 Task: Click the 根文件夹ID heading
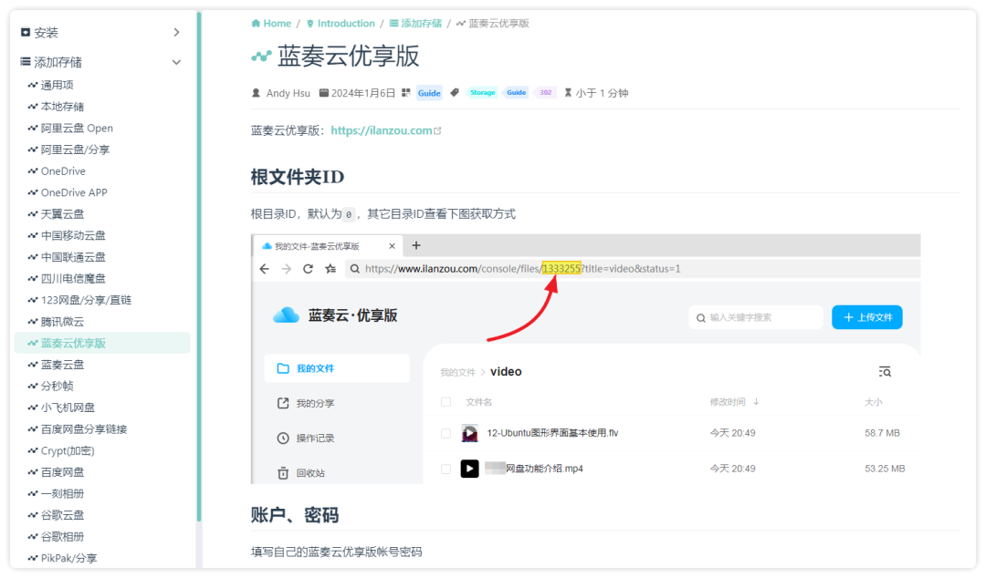pyautogui.click(x=298, y=177)
